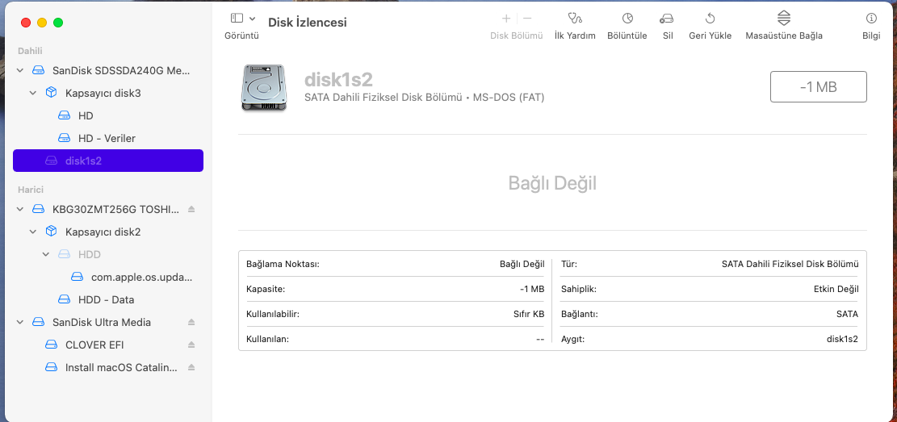Click the -1 MB capacity box
Image resolution: width=897 pixels, height=422 pixels.
[818, 87]
